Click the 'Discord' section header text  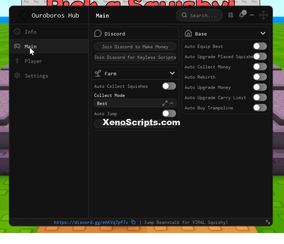coord(115,34)
